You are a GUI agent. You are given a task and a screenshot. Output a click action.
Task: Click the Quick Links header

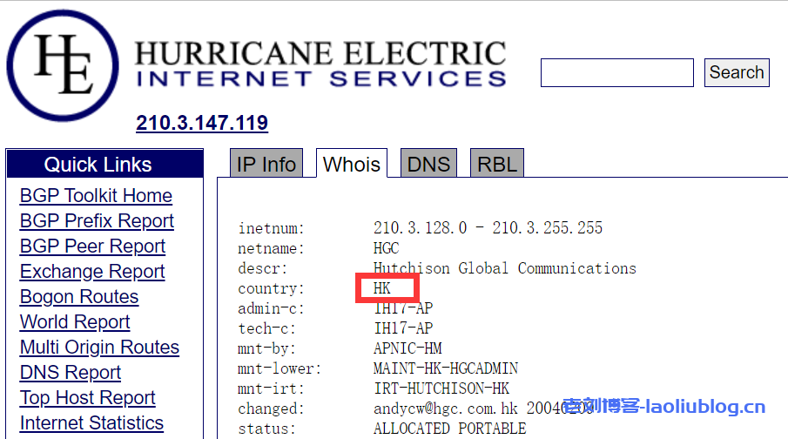(x=98, y=165)
